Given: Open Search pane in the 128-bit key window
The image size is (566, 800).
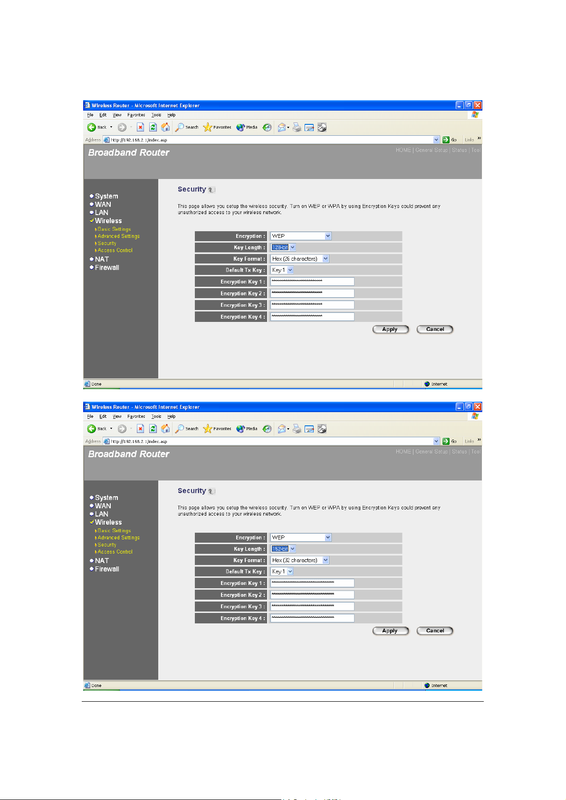Looking at the screenshot, I should pyautogui.click(x=187, y=127).
